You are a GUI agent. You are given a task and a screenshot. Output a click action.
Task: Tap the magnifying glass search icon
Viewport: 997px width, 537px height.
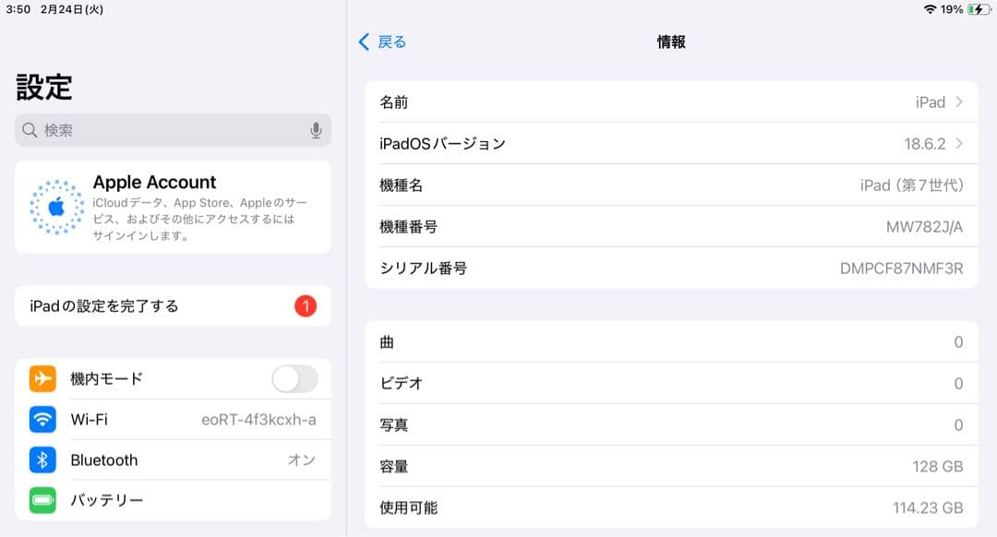30,130
